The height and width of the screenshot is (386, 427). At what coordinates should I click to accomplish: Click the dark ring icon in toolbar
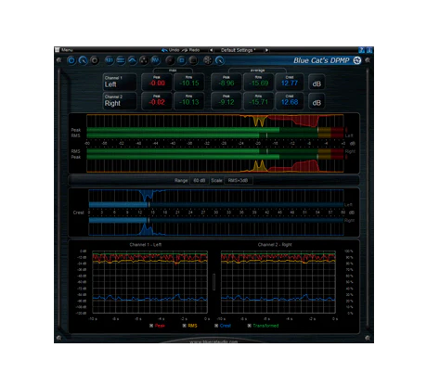pyautogui.click(x=95, y=60)
